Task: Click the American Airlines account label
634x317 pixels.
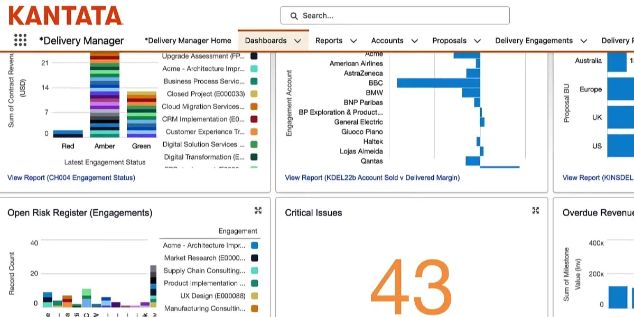Action: click(356, 63)
